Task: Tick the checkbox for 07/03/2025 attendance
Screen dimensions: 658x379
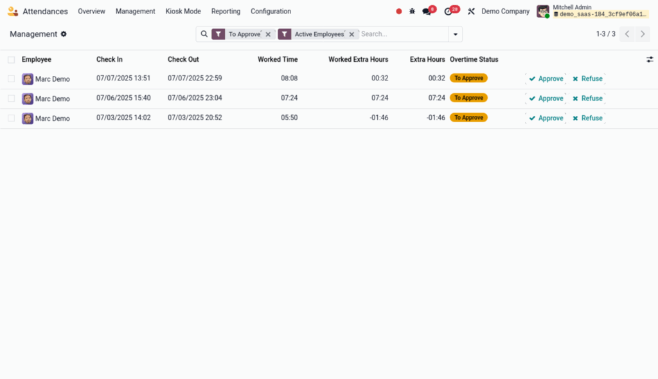Action: (x=11, y=118)
